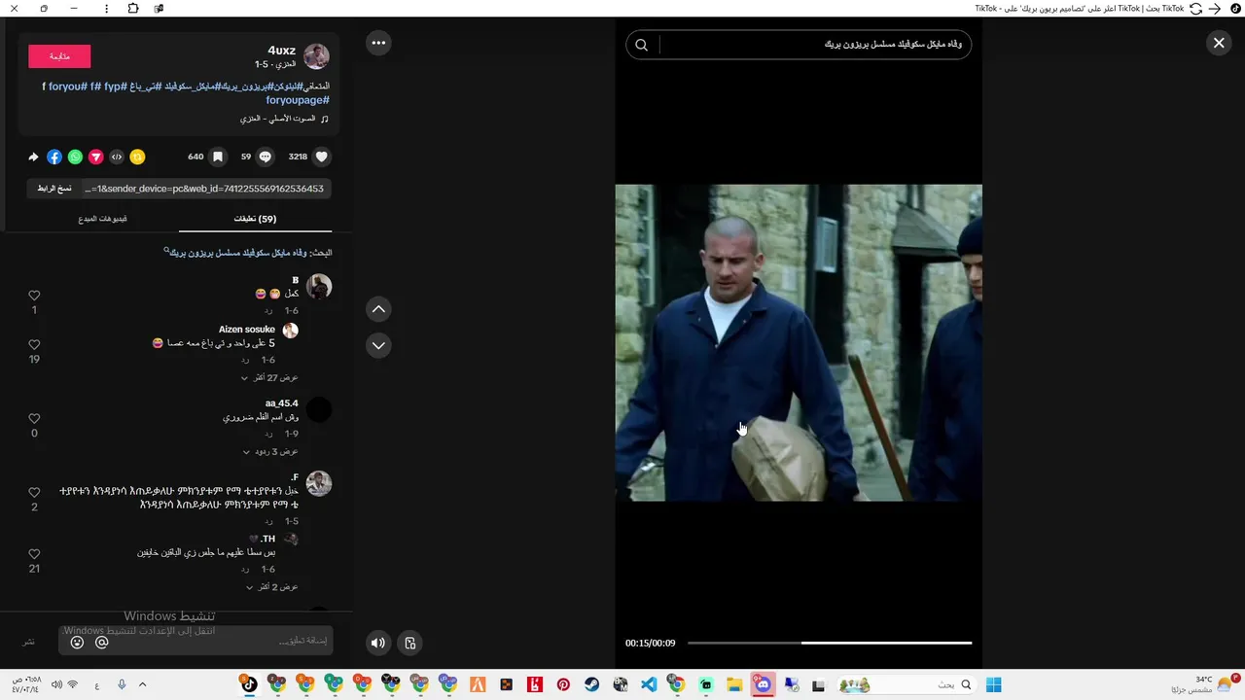Click the Windows Start button
Viewport: 1245px width, 700px height.
[994, 685]
